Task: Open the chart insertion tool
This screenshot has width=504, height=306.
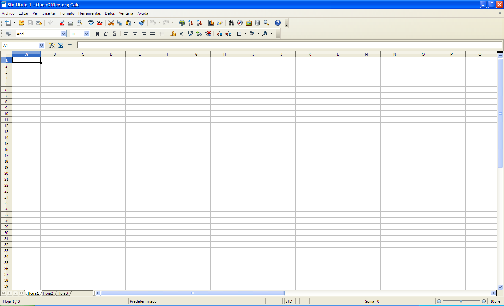Action: point(211,23)
